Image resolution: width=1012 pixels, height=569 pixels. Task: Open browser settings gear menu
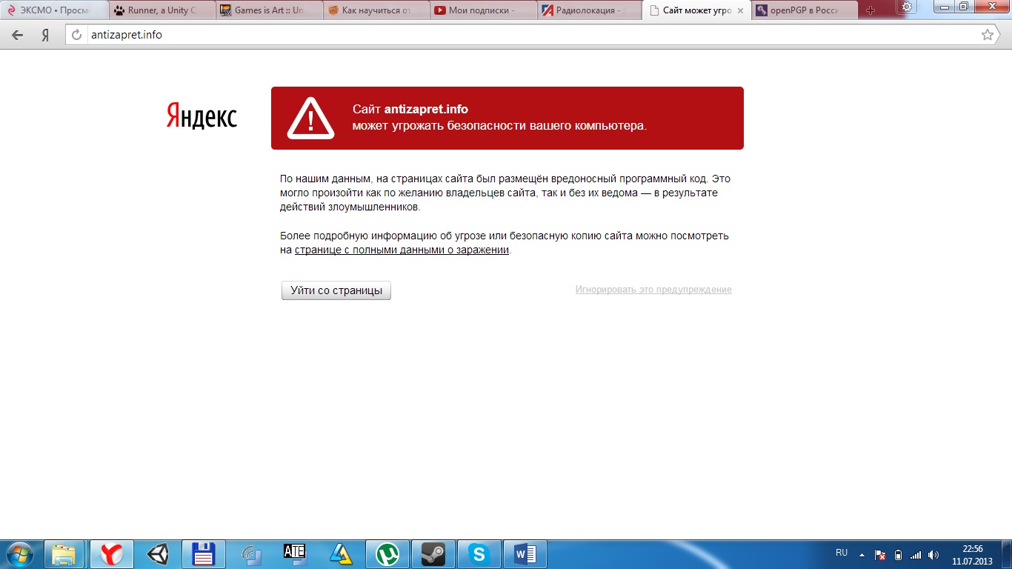[x=907, y=7]
